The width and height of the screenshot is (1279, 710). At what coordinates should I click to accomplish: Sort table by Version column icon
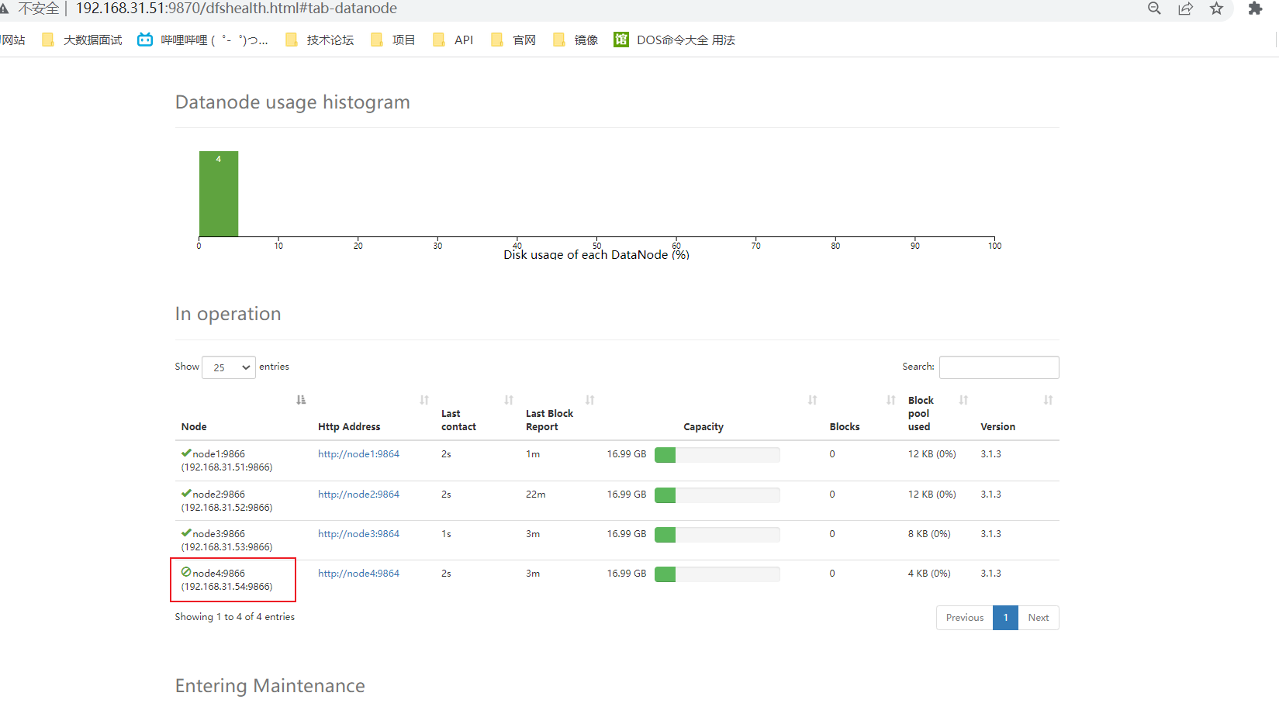pyautogui.click(x=1048, y=400)
